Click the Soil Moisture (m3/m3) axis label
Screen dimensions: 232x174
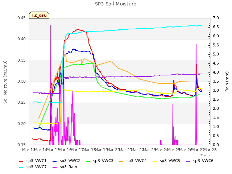pyautogui.click(x=5, y=82)
